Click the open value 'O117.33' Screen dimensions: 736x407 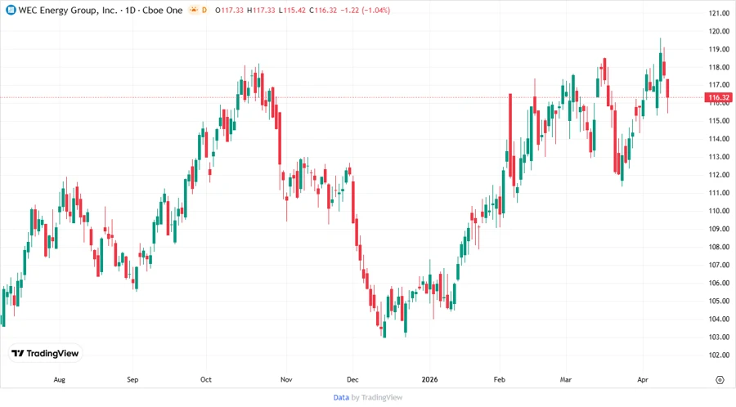[x=229, y=10]
